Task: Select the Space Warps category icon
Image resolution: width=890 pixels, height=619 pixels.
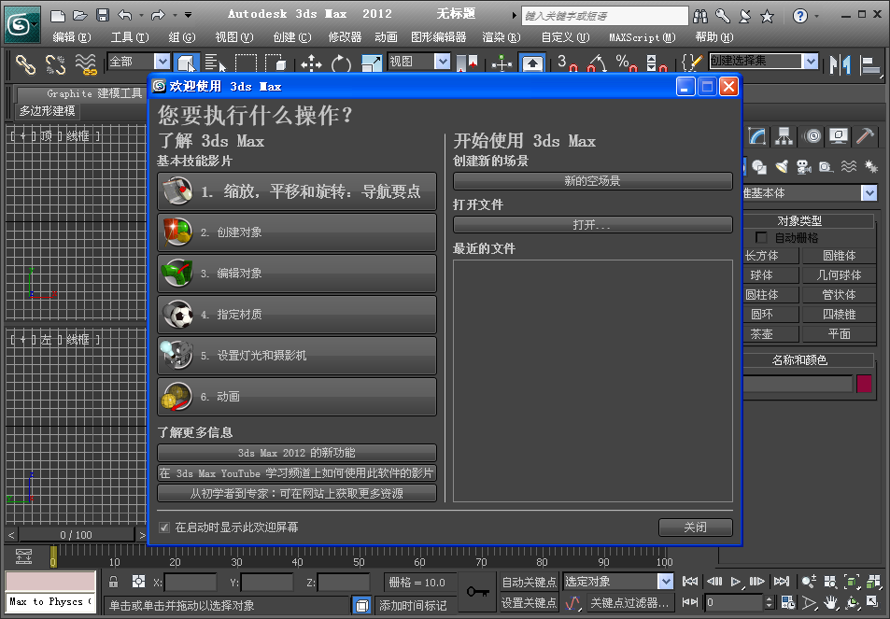Action: [x=849, y=166]
